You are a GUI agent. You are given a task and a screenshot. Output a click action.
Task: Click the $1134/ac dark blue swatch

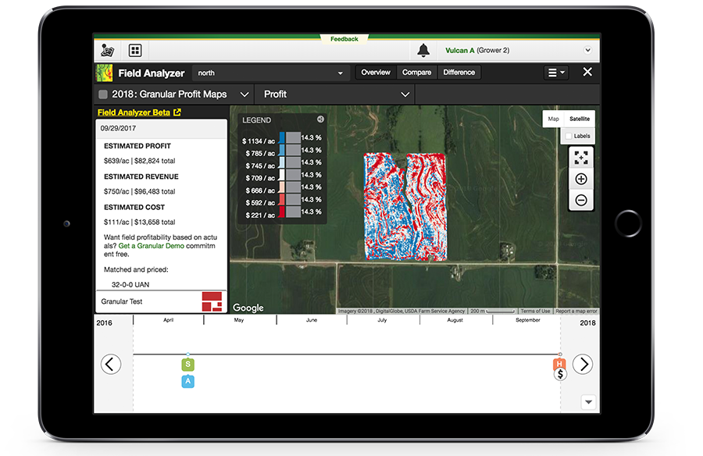[282, 137]
